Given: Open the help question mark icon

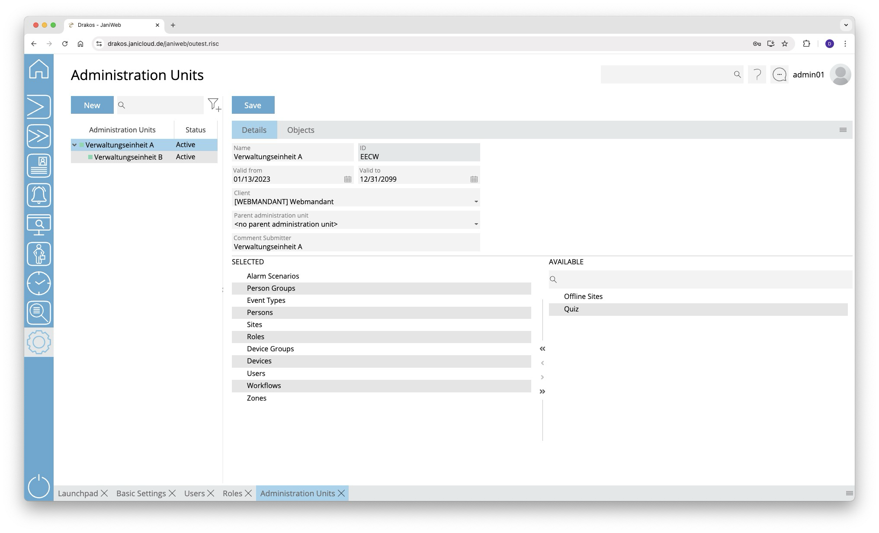Looking at the screenshot, I should point(757,75).
